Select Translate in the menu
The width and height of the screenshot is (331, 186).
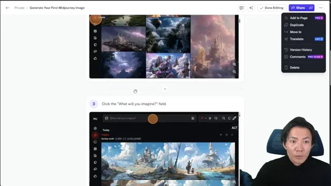[304, 39]
